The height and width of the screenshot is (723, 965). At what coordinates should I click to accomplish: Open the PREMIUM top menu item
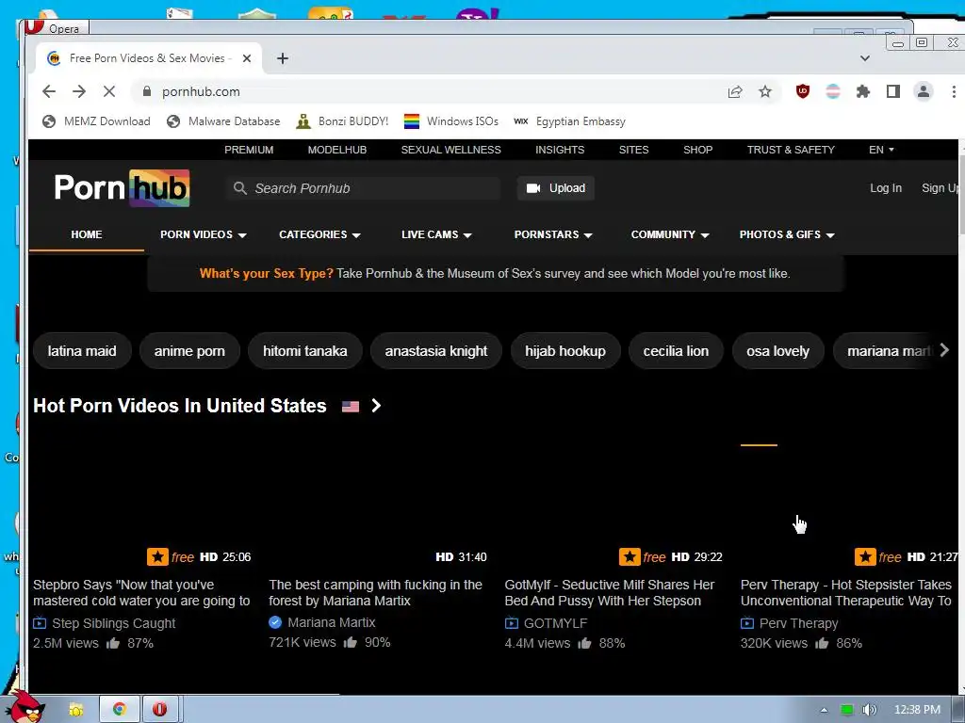[249, 150]
